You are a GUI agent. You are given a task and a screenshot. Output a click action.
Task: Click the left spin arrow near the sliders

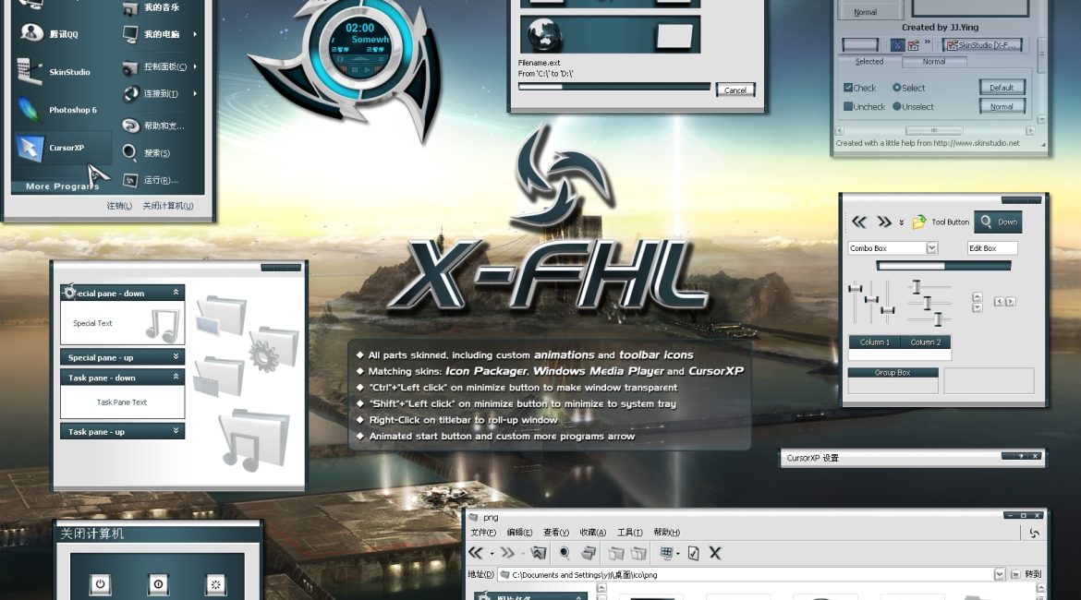[998, 302]
